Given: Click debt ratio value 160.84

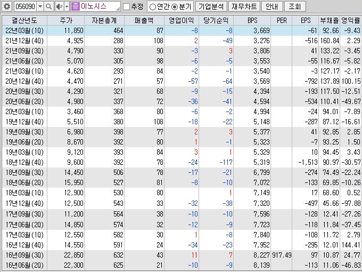Looking at the screenshot, I should click(x=330, y=41).
